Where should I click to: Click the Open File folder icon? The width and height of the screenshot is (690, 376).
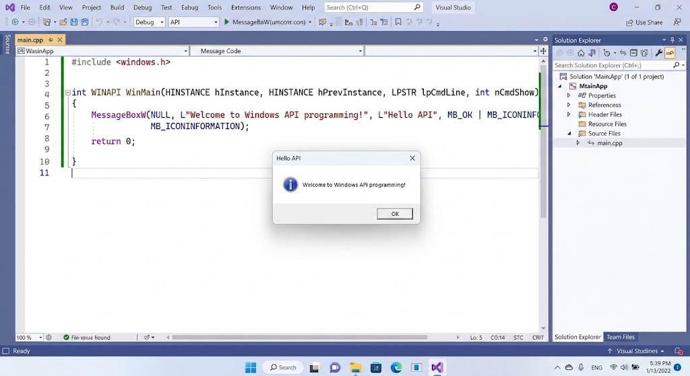click(63, 22)
